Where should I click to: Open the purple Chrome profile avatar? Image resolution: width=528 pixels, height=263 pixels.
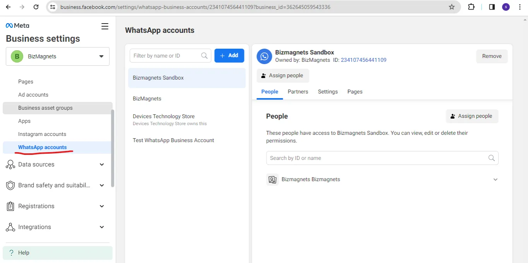coord(506,7)
